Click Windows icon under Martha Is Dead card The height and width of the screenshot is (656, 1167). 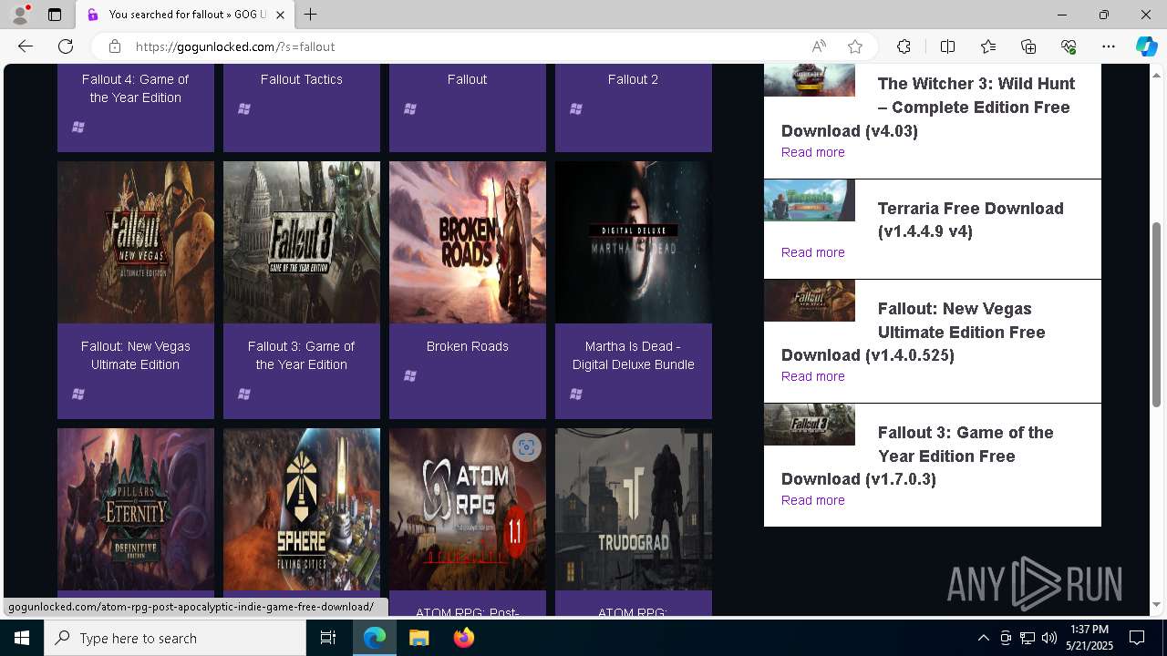pos(576,394)
